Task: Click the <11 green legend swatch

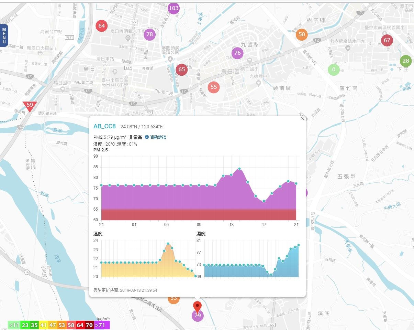Action: point(14,325)
